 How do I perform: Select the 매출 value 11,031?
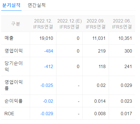tap(99, 38)
